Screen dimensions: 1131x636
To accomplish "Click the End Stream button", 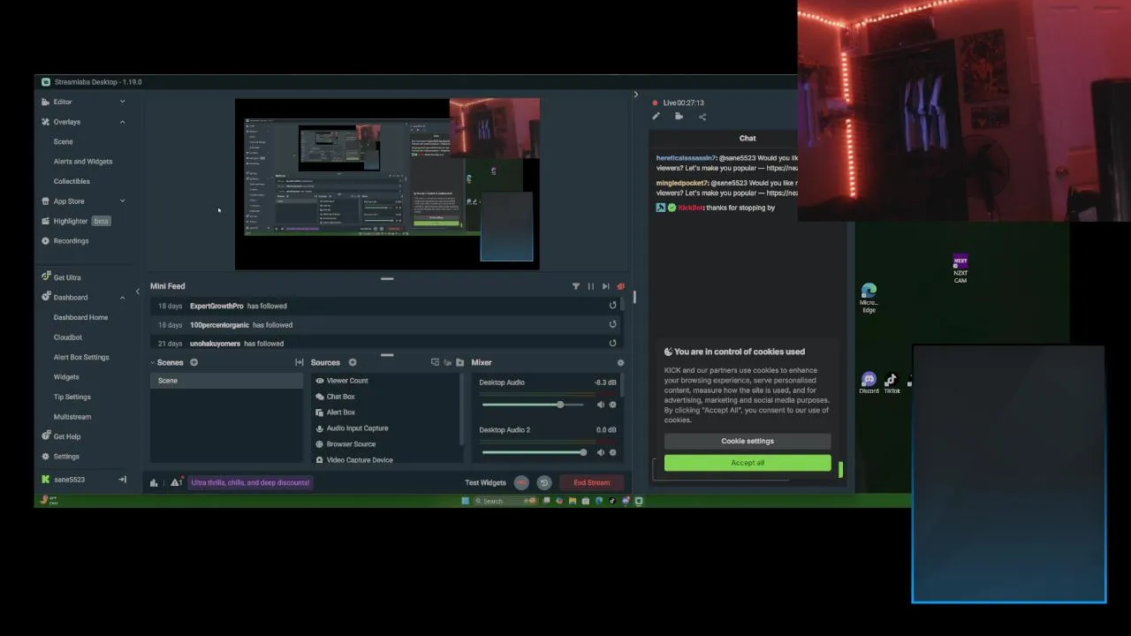I will [591, 482].
